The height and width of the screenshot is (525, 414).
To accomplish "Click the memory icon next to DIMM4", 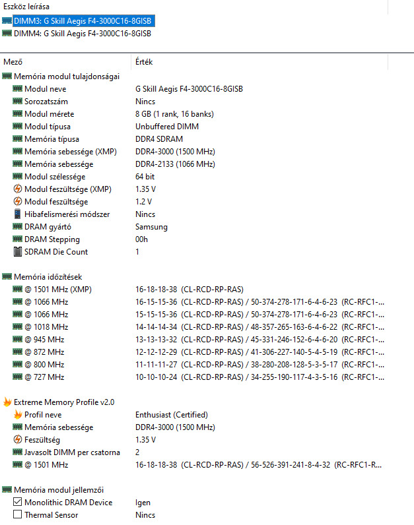I will 7,33.
